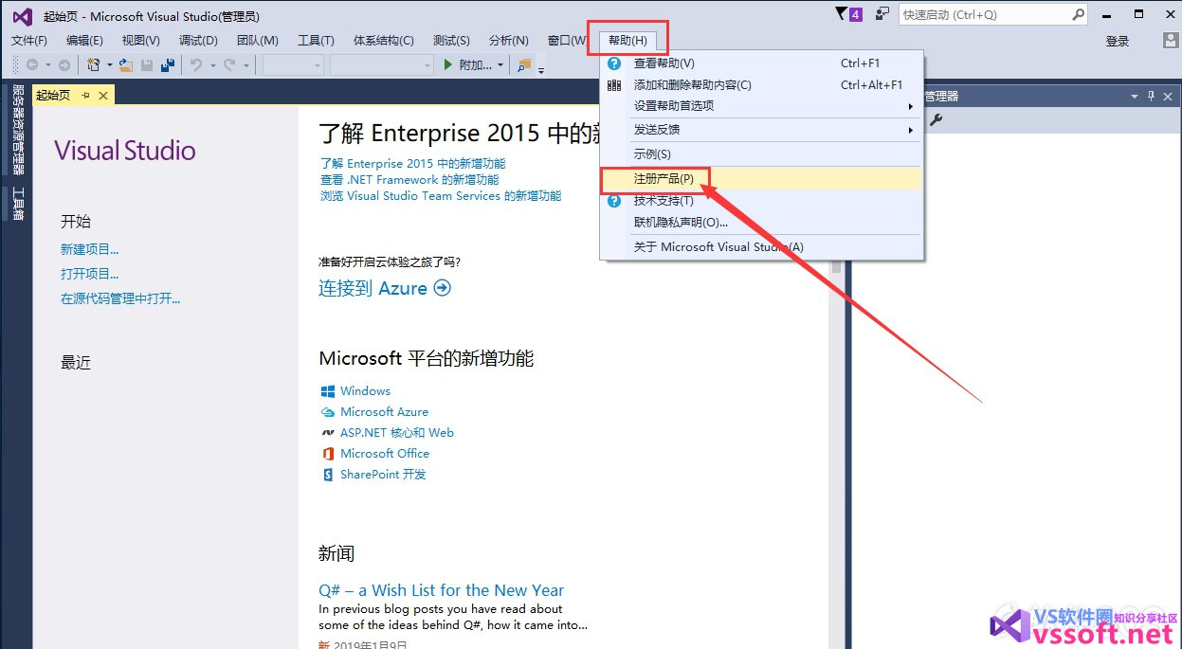Click the Windows logo icon on start page
Image resolution: width=1182 pixels, height=649 pixels.
(328, 391)
